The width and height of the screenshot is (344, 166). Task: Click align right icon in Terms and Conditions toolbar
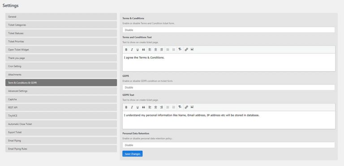(x=161, y=50)
